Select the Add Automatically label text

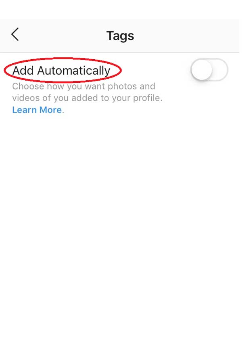coord(61,70)
